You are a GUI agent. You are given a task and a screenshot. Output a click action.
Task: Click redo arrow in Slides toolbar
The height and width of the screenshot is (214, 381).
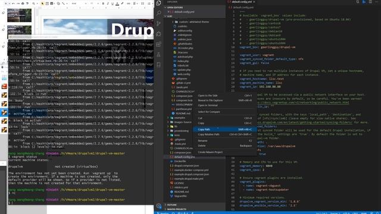coord(18,4)
